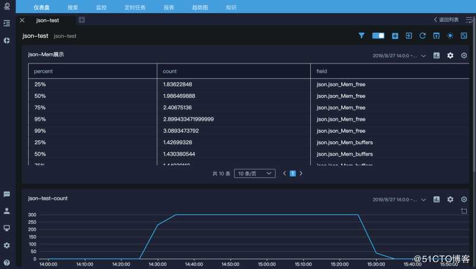The image size is (476, 269).
Task: Open the pie chart sidebar icon
Action: [7, 41]
